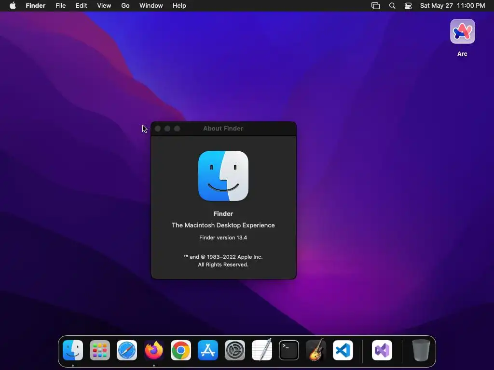This screenshot has width=494, height=370.
Task: Open the Apple menu
Action: pyautogui.click(x=13, y=6)
